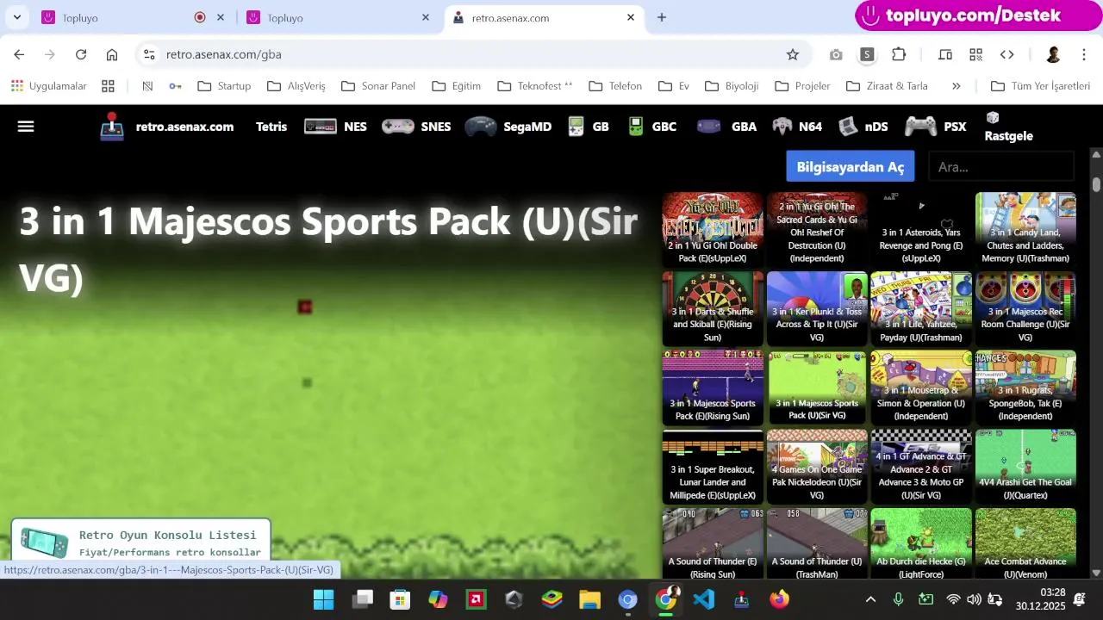
Task: Open the hamburger menu on retro site
Action: point(26,127)
